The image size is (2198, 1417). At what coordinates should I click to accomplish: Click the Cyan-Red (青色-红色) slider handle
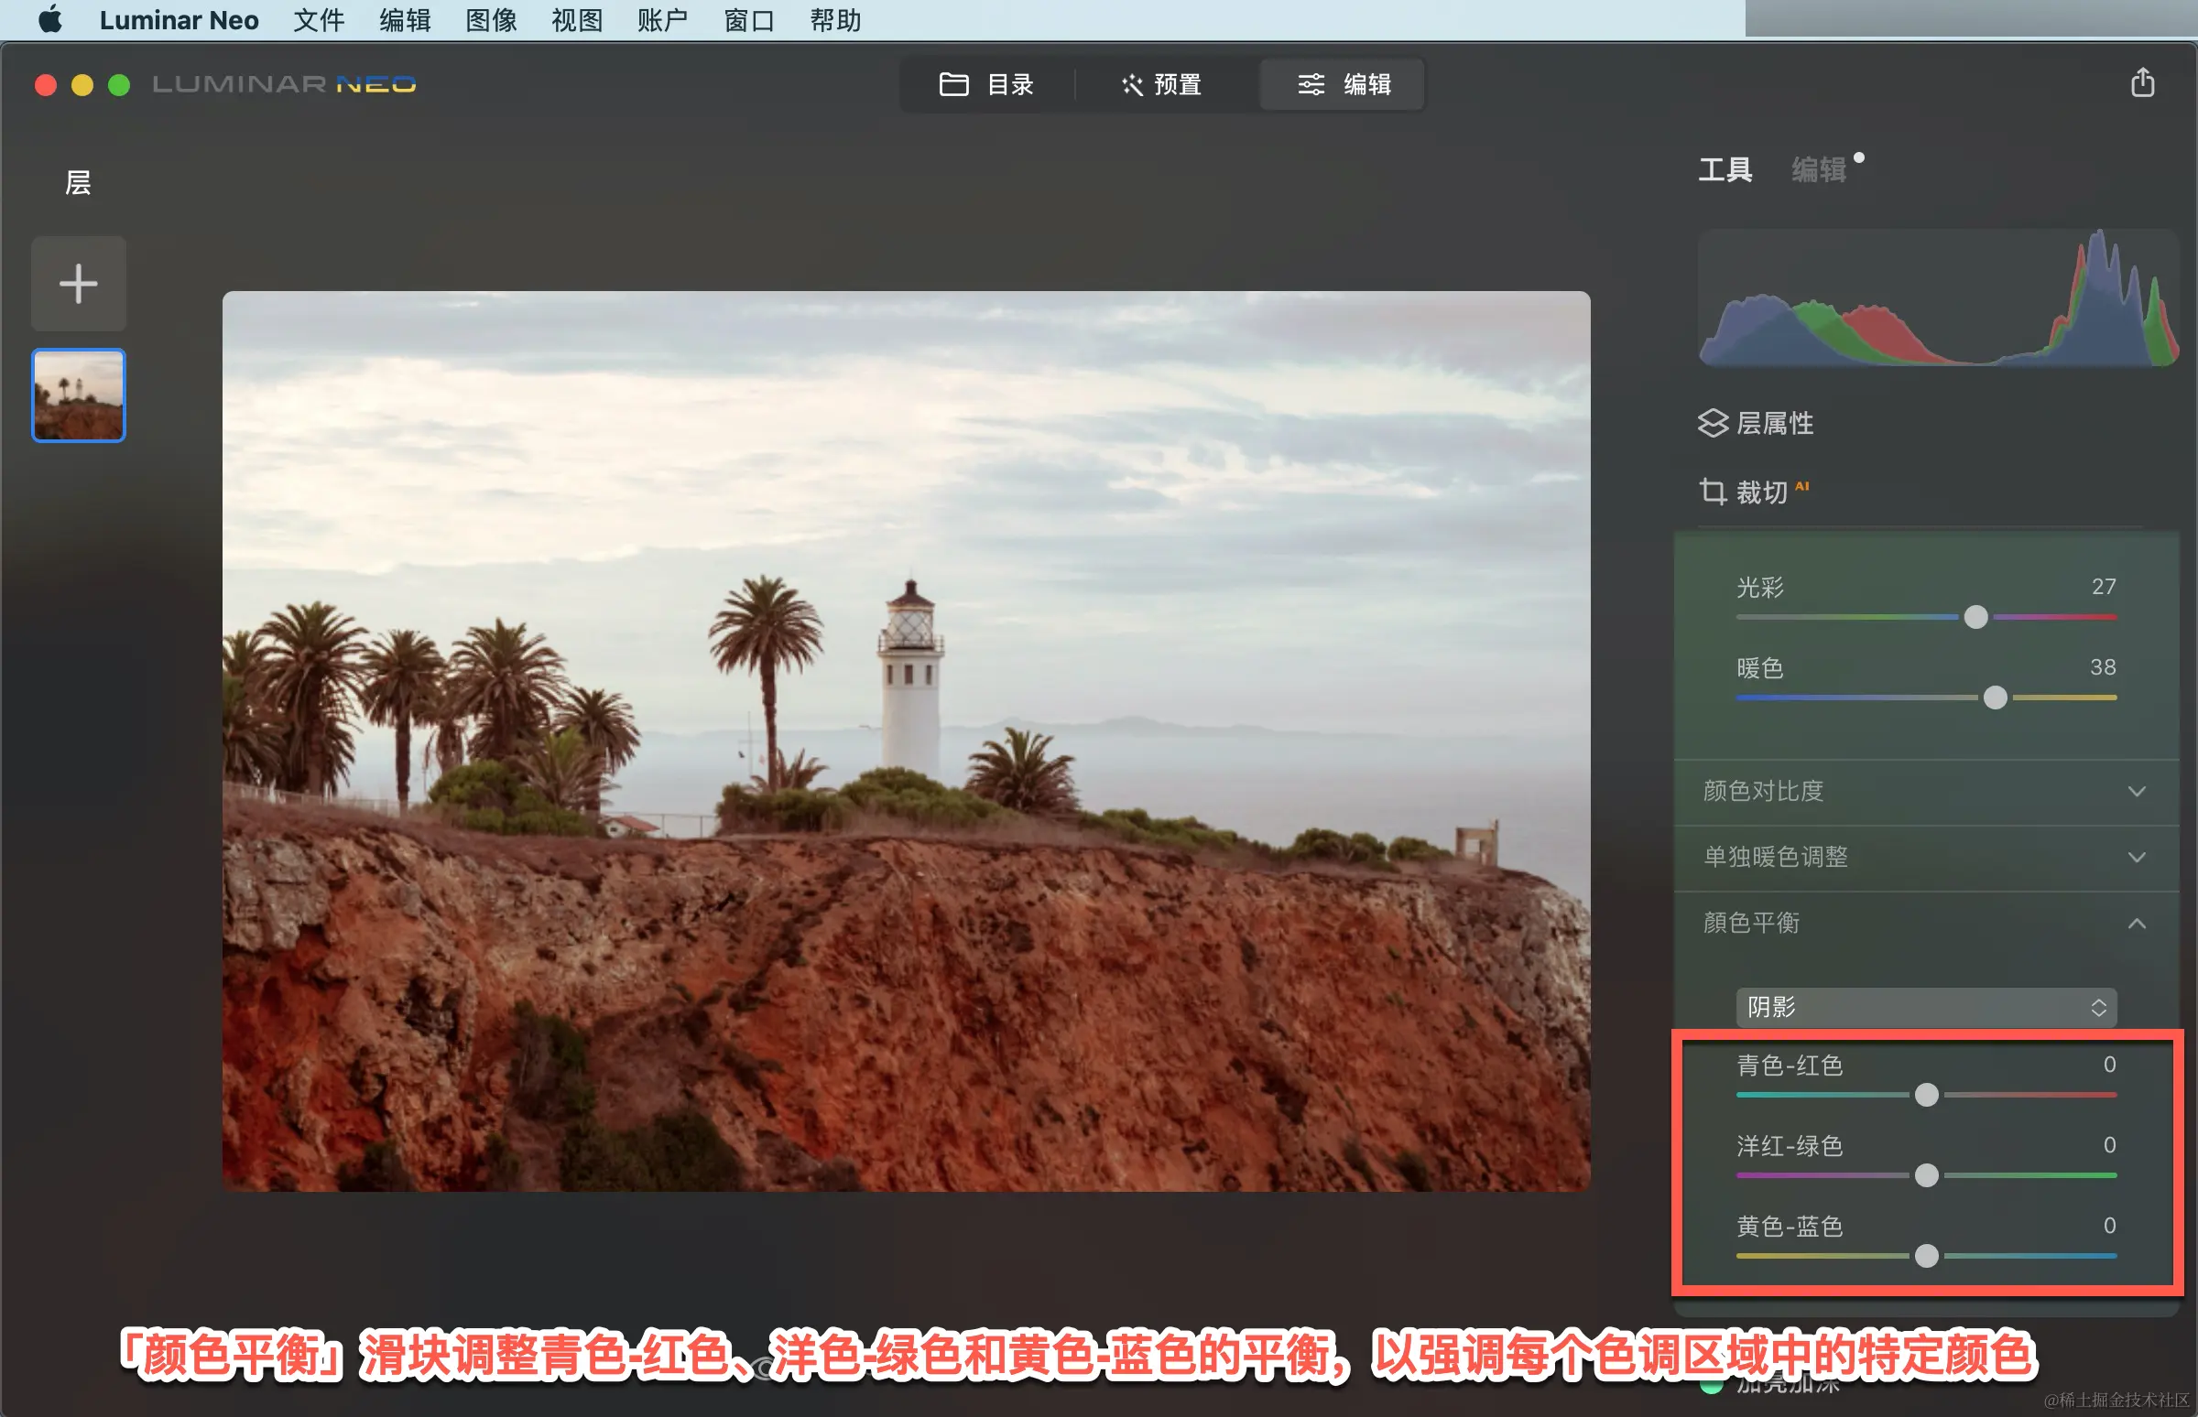coord(1927,1095)
